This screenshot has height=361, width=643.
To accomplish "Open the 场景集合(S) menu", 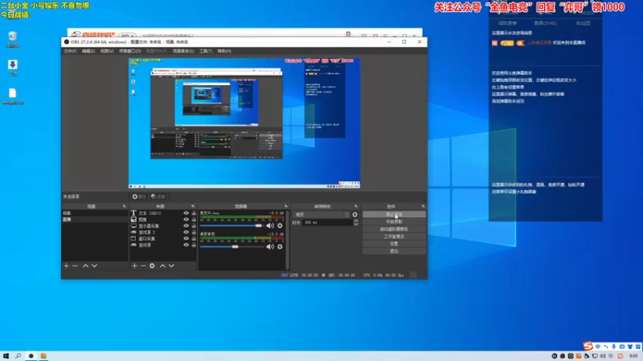I will tap(183, 51).
